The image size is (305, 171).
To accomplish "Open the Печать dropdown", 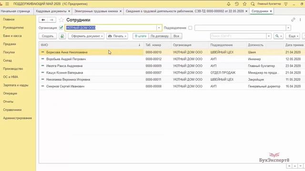I will tap(117, 36).
